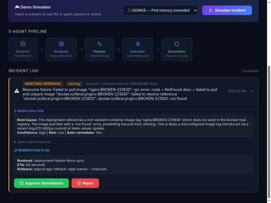Click the AWAITING APPROVAL status badge

point(43,84)
